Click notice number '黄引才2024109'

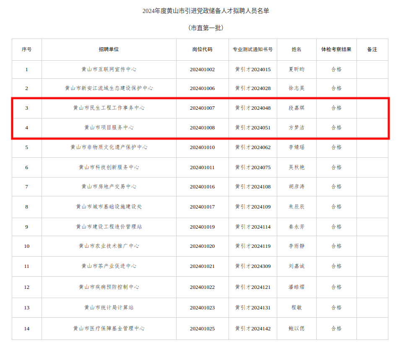click(x=253, y=207)
